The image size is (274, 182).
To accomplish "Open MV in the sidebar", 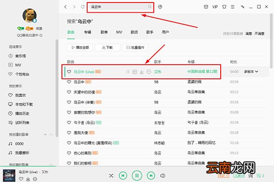I will (x=15, y=65).
